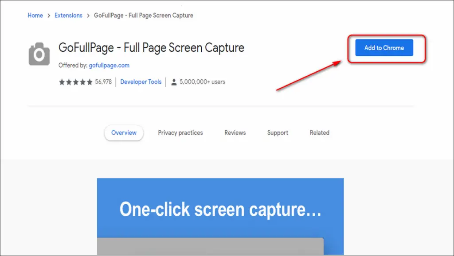Open the Reviews tab
Screen dimensions: 454x256
click(x=235, y=133)
